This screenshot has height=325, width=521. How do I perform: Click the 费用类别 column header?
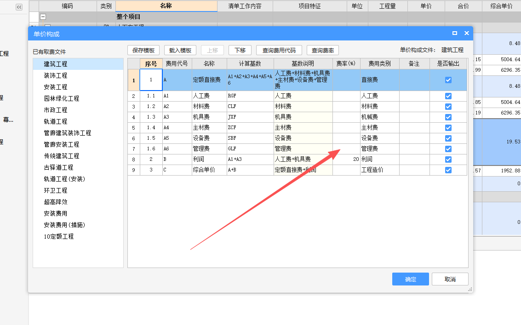[x=380, y=63]
